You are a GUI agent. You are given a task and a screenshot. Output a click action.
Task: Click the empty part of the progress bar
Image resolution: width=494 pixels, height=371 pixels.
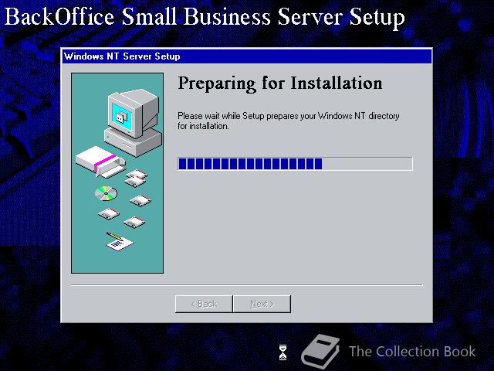pyautogui.click(x=367, y=164)
